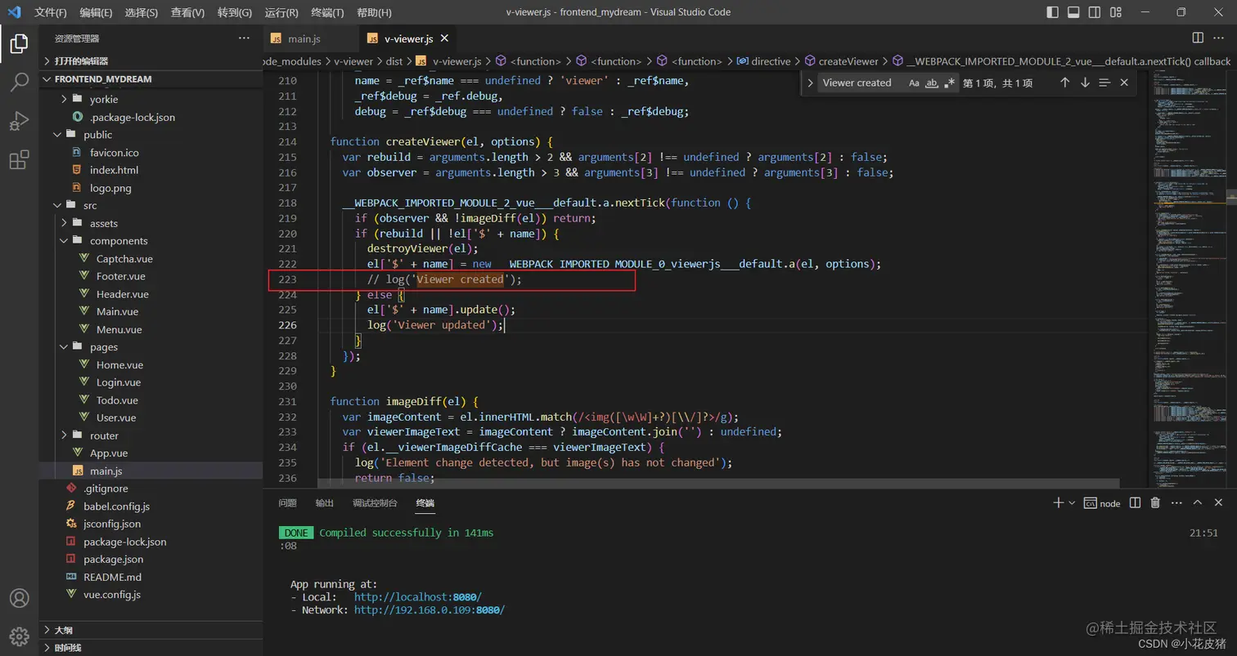Viewport: 1237px width, 656px height.
Task: Open the File menu
Action: [51, 12]
